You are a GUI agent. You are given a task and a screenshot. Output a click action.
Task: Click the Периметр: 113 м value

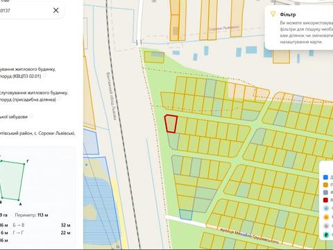[31, 215]
